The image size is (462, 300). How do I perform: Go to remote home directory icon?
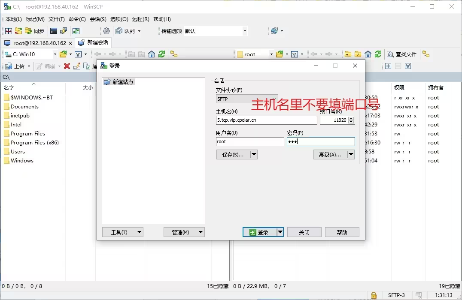click(x=368, y=54)
